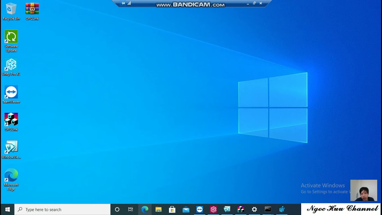Open the Recycle Bin desktop icon

[x=11, y=12]
